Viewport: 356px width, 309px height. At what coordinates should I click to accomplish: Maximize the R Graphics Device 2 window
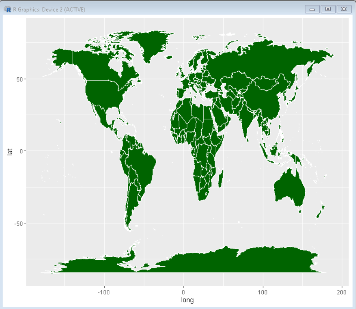coord(328,9)
